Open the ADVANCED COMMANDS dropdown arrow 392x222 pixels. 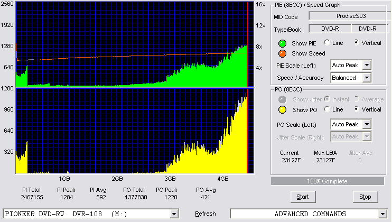click(x=382, y=214)
